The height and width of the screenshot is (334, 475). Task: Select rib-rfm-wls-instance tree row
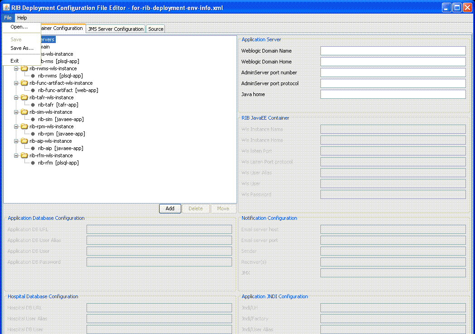[51, 156]
